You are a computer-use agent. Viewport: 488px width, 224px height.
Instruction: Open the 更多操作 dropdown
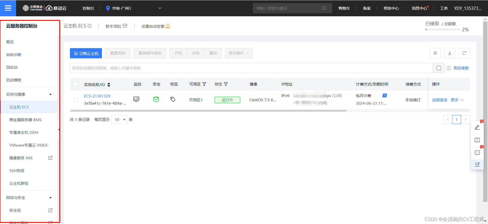(239, 53)
